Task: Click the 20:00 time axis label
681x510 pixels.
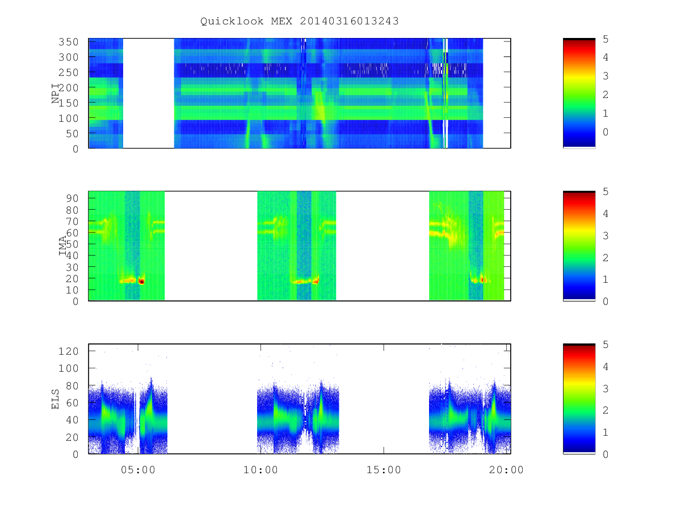Action: [507, 470]
